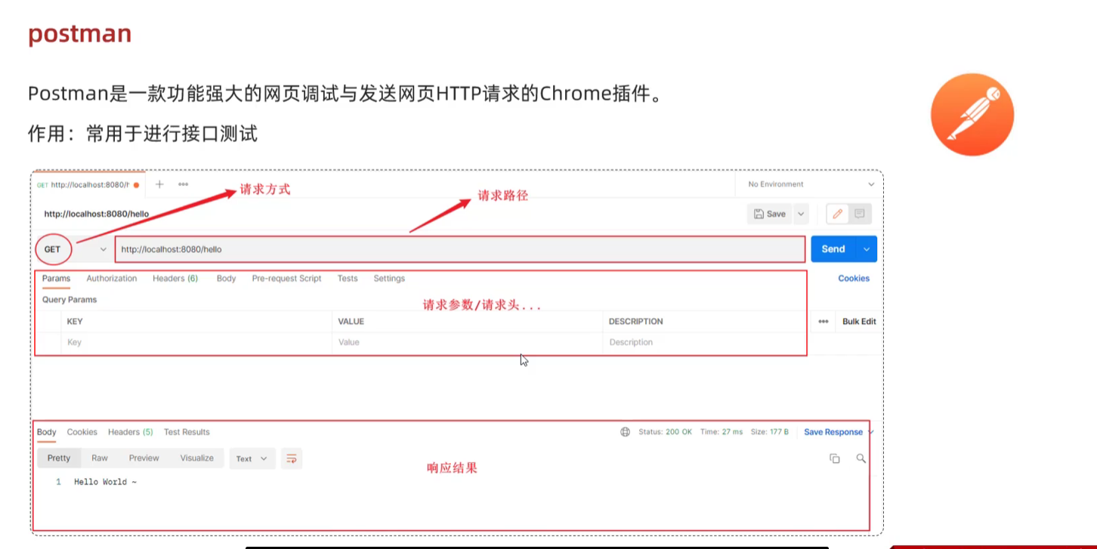Open the params table ellipsis options
The image size is (1097, 549).
824,322
